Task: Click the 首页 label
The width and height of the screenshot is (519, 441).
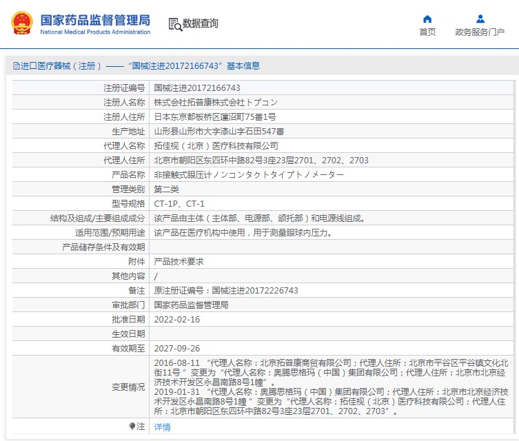Action: click(x=427, y=32)
